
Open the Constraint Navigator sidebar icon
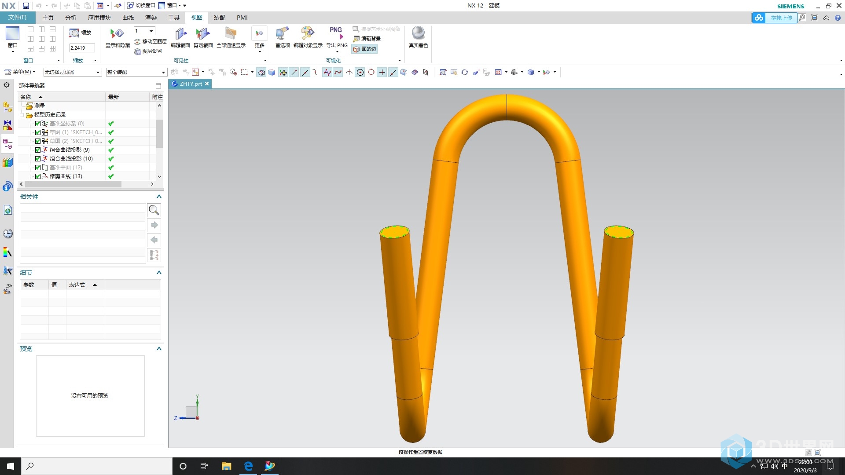(x=7, y=125)
